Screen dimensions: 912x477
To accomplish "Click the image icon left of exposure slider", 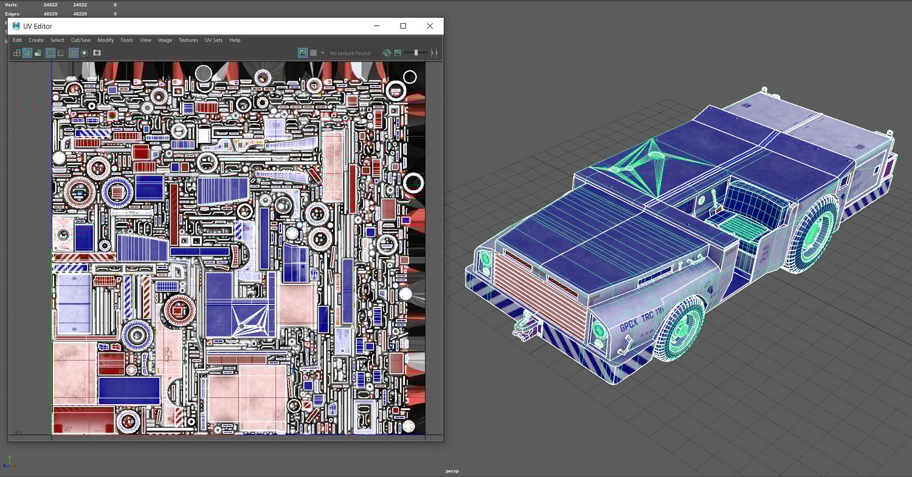I will pyautogui.click(x=398, y=53).
